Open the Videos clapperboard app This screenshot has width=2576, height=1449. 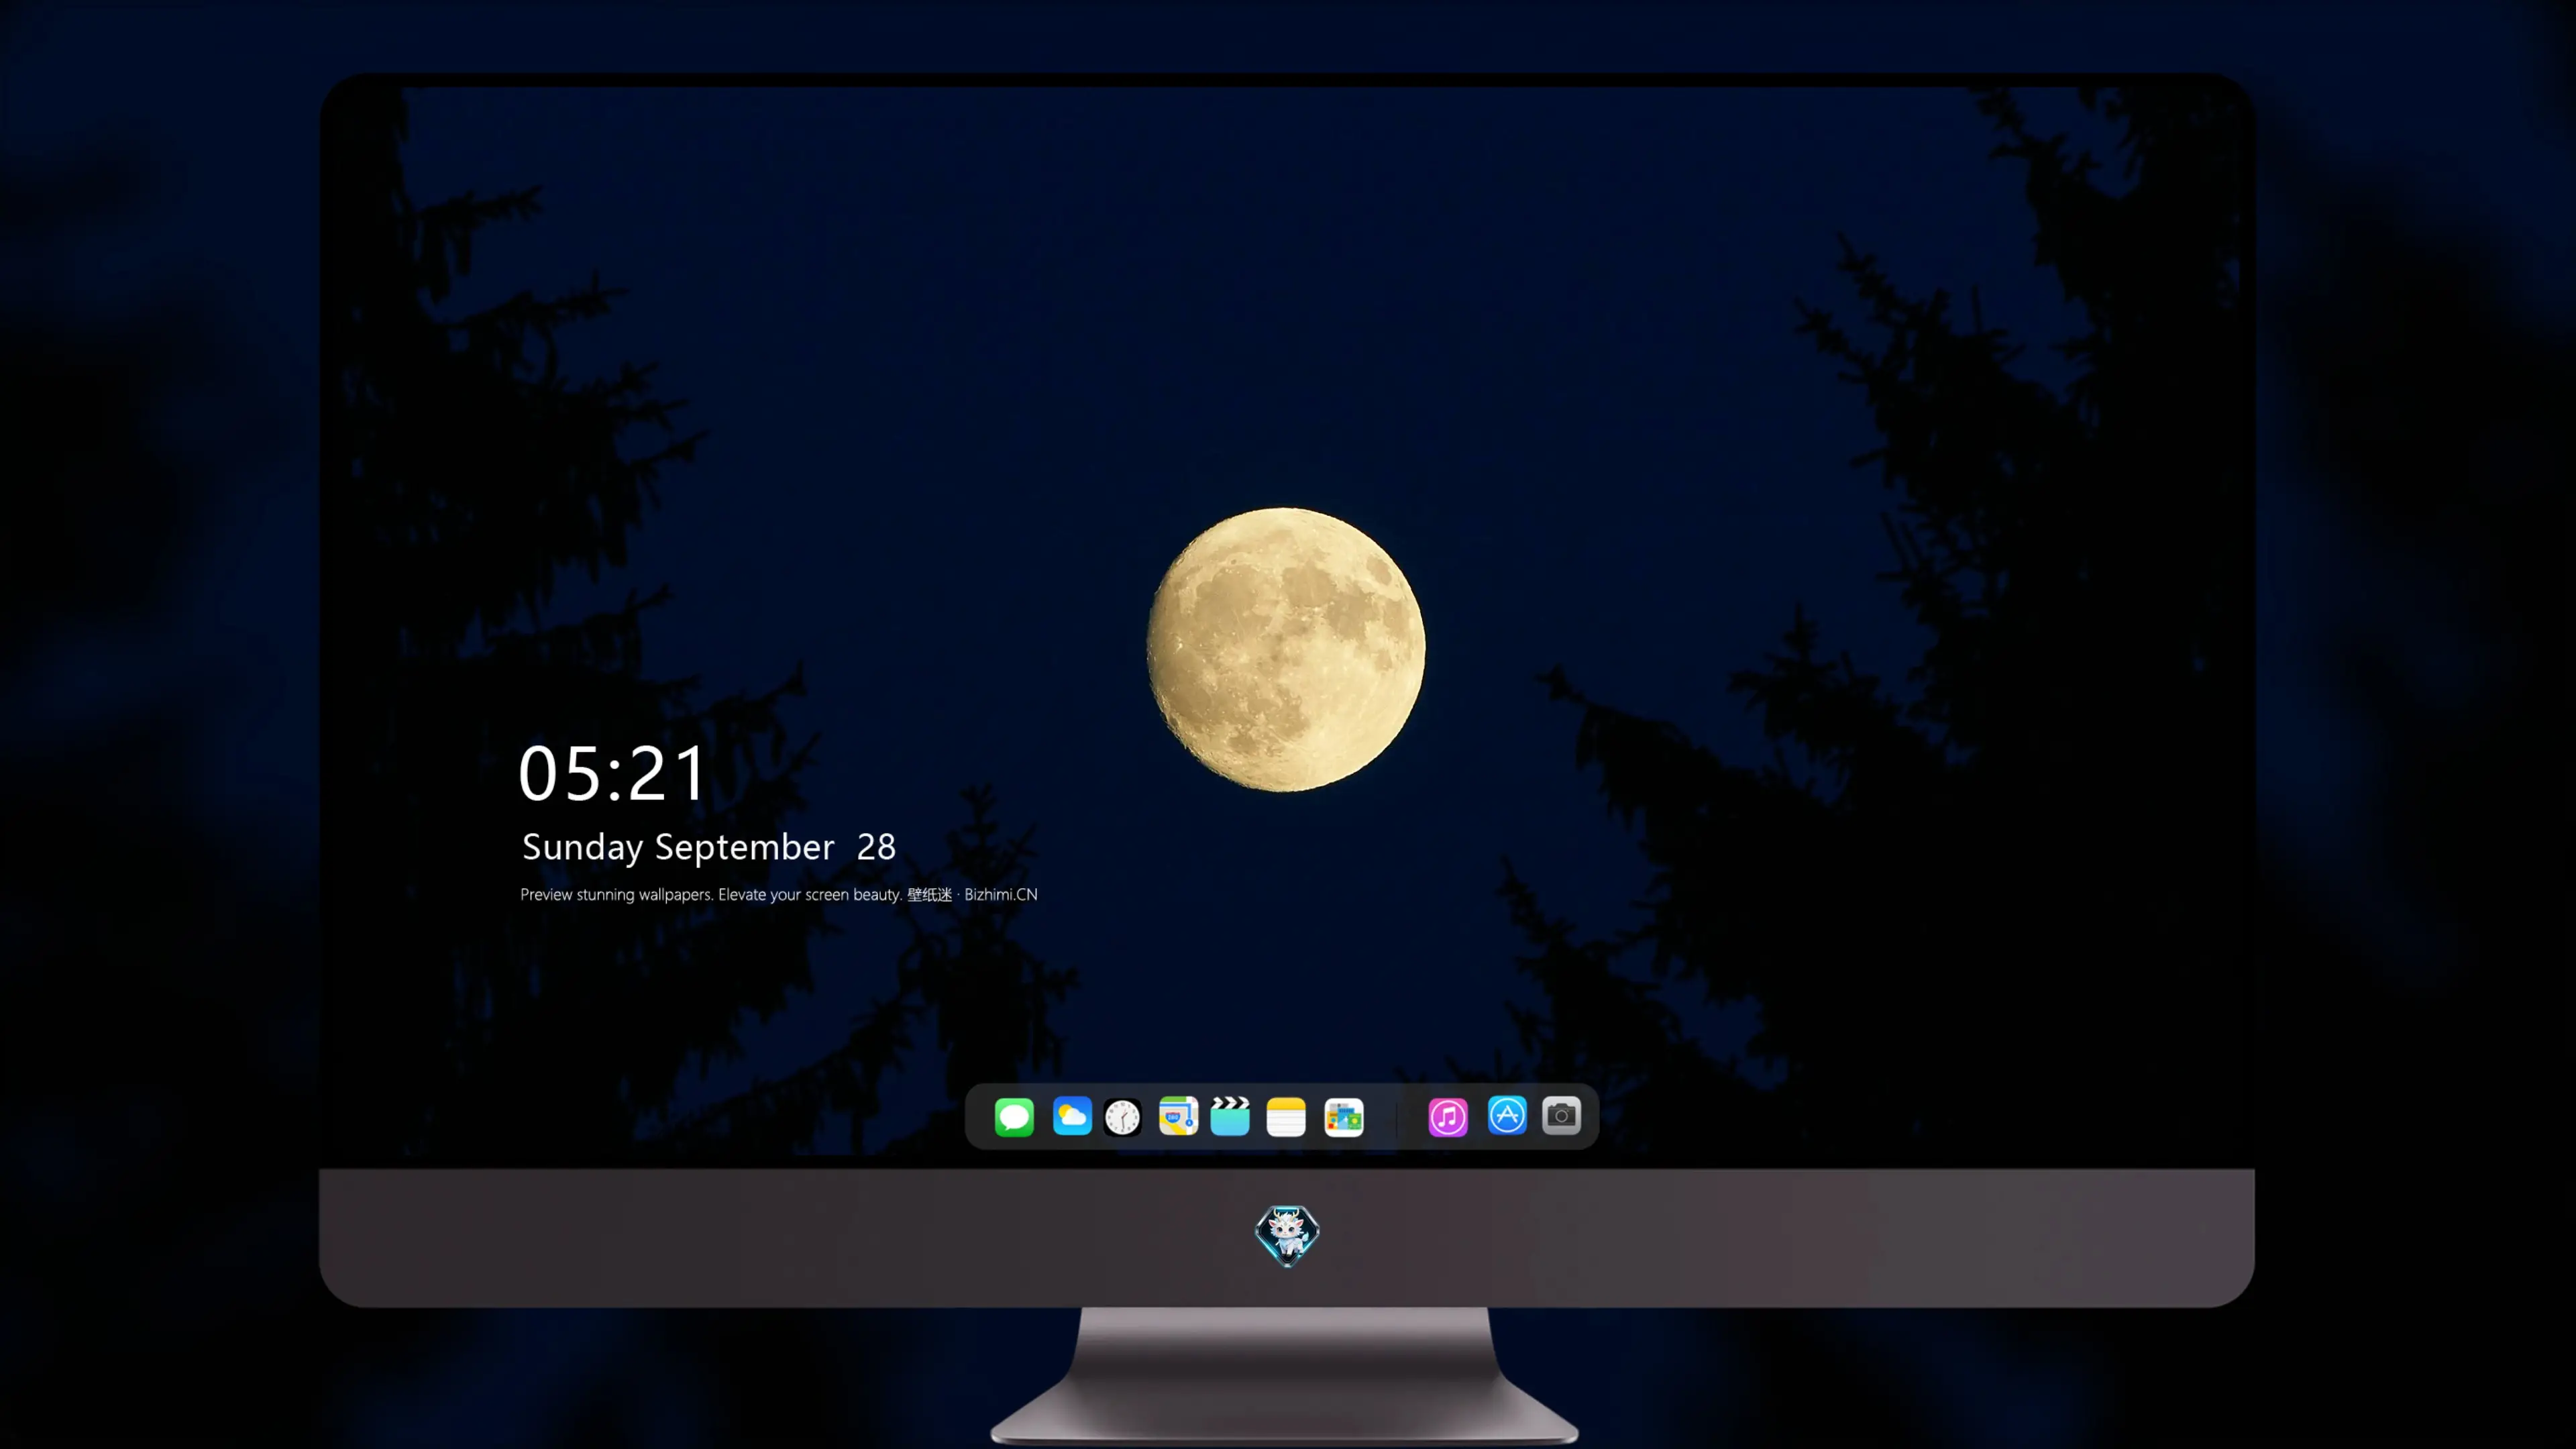pyautogui.click(x=1230, y=1116)
